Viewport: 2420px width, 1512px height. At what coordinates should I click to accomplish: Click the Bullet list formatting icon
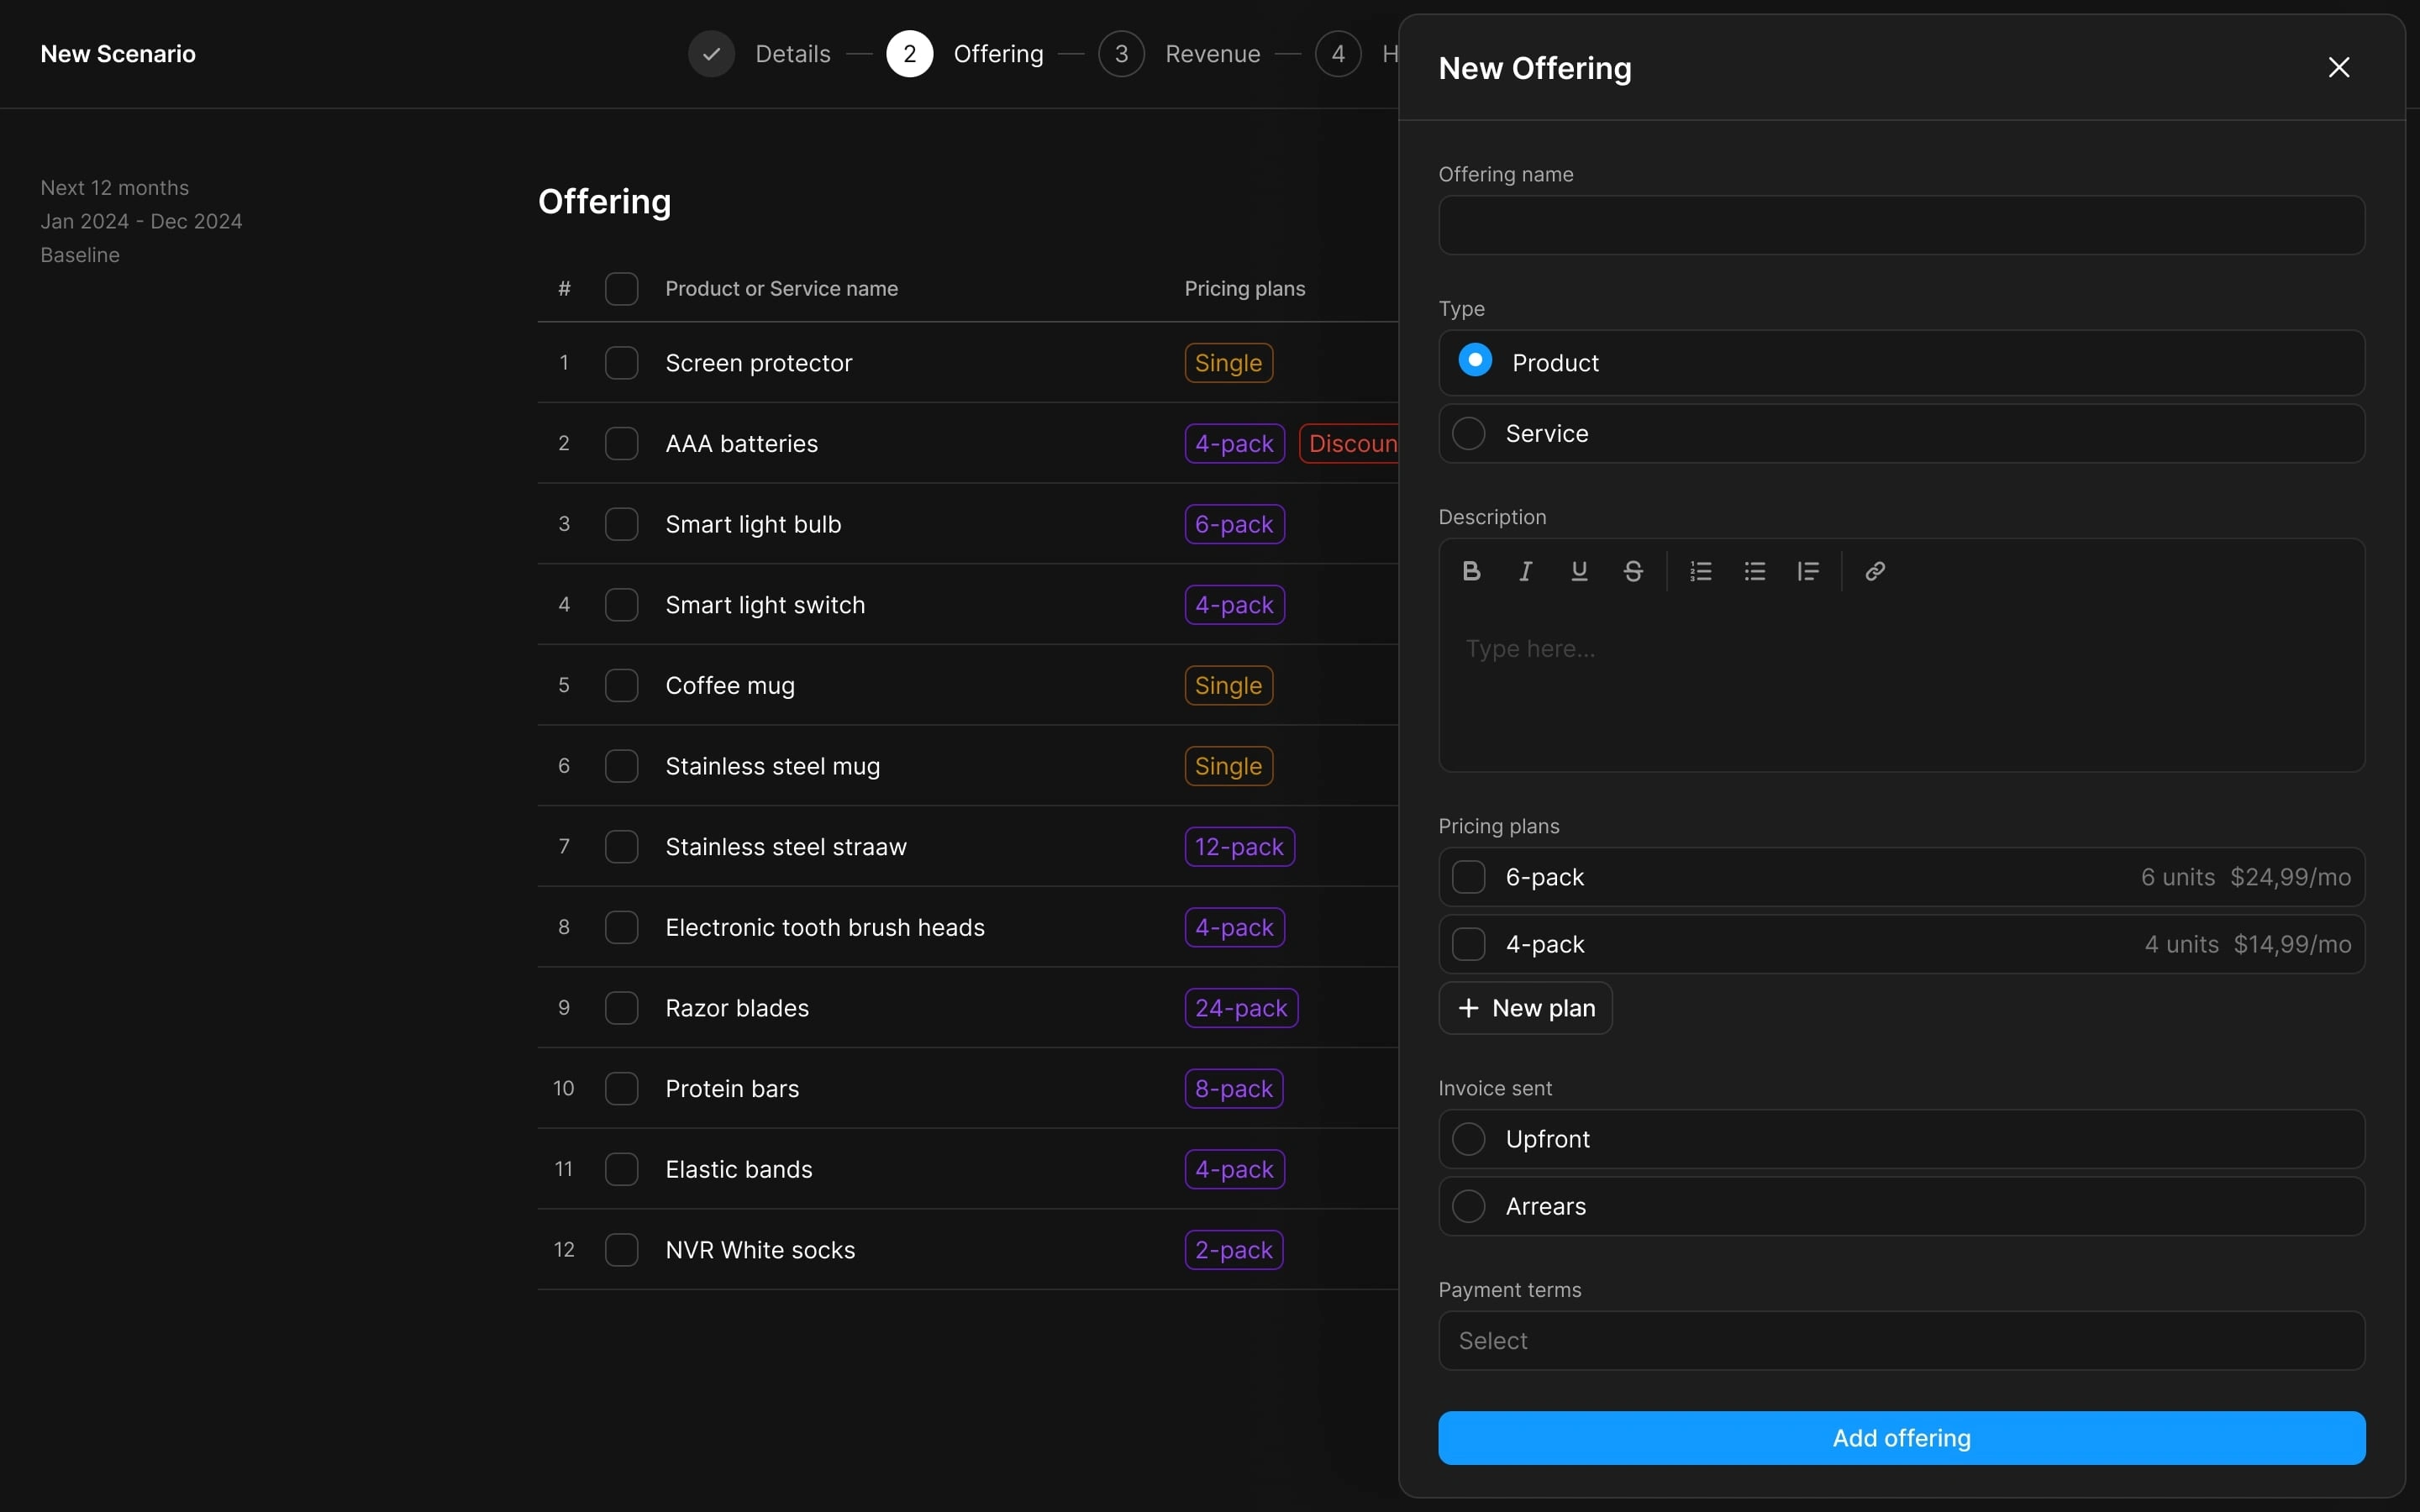(1754, 570)
